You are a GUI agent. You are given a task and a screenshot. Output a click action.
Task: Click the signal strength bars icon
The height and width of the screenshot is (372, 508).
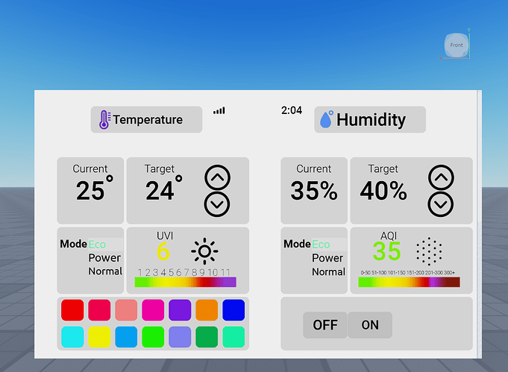pos(219,110)
